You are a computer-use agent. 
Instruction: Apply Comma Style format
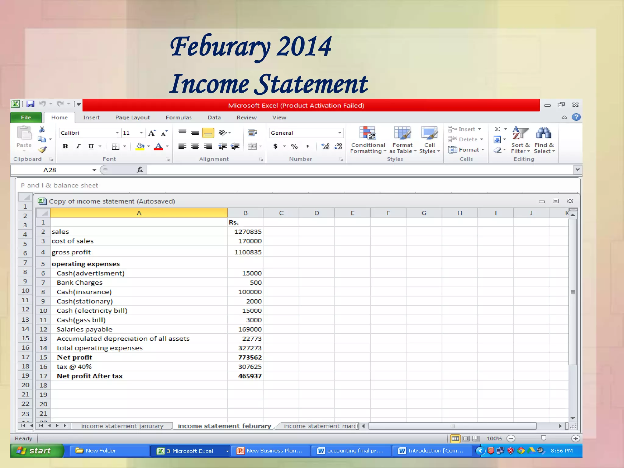point(308,147)
